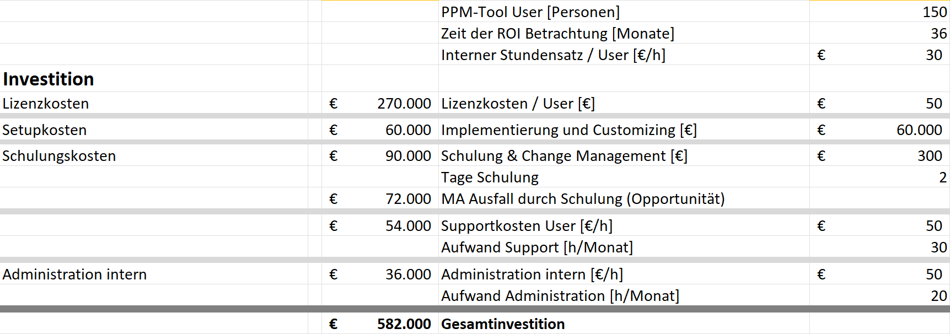
Task: Click the 582.000 Gesamtinvestition total cell
Action: [x=404, y=324]
